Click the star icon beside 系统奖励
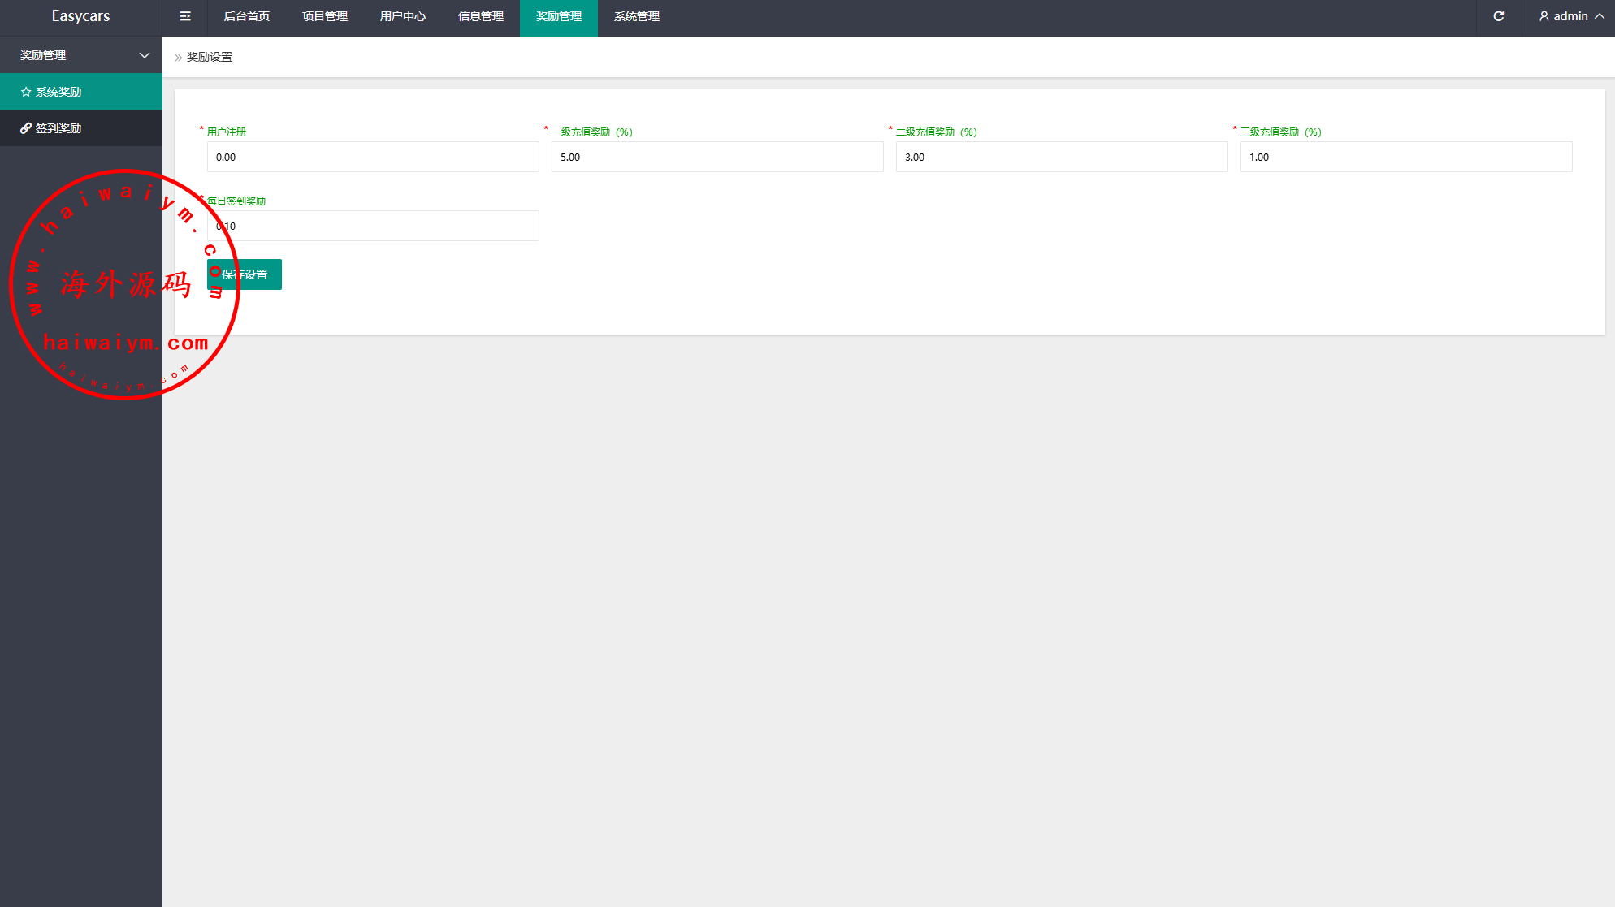The image size is (1615, 907). (x=26, y=92)
